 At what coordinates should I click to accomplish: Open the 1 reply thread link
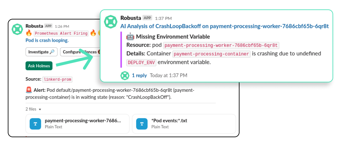coord(139,75)
